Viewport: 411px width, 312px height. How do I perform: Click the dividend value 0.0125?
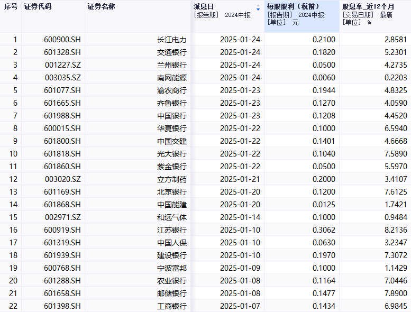click(324, 204)
